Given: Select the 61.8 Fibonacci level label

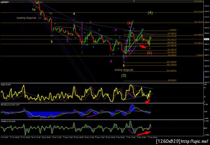Looking at the screenshot, I should coord(172,46).
